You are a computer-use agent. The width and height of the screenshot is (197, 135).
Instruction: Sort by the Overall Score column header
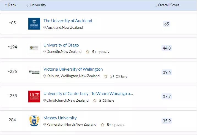167,5
